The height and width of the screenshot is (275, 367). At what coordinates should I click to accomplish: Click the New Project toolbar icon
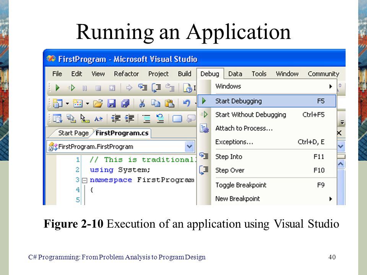pyautogui.click(x=57, y=103)
